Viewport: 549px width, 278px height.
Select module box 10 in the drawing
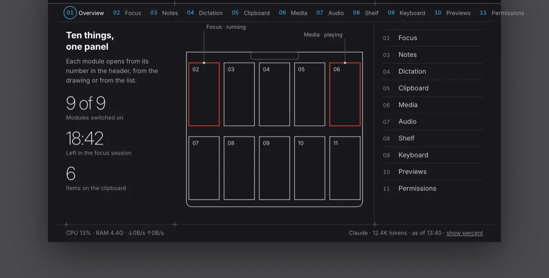(x=310, y=168)
